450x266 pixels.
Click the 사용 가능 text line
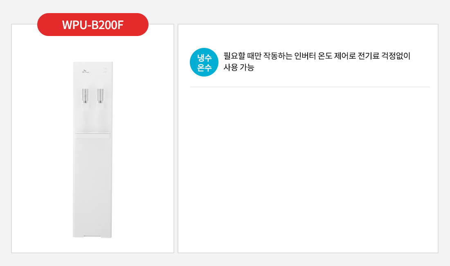coord(239,68)
